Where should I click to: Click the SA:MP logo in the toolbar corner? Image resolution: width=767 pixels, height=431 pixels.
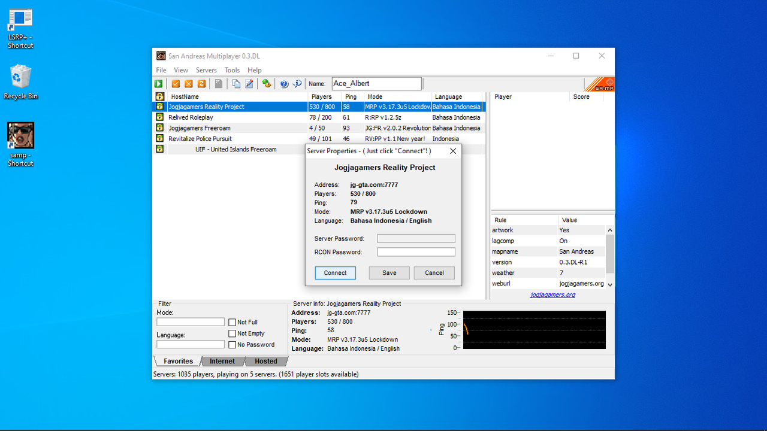tap(599, 84)
